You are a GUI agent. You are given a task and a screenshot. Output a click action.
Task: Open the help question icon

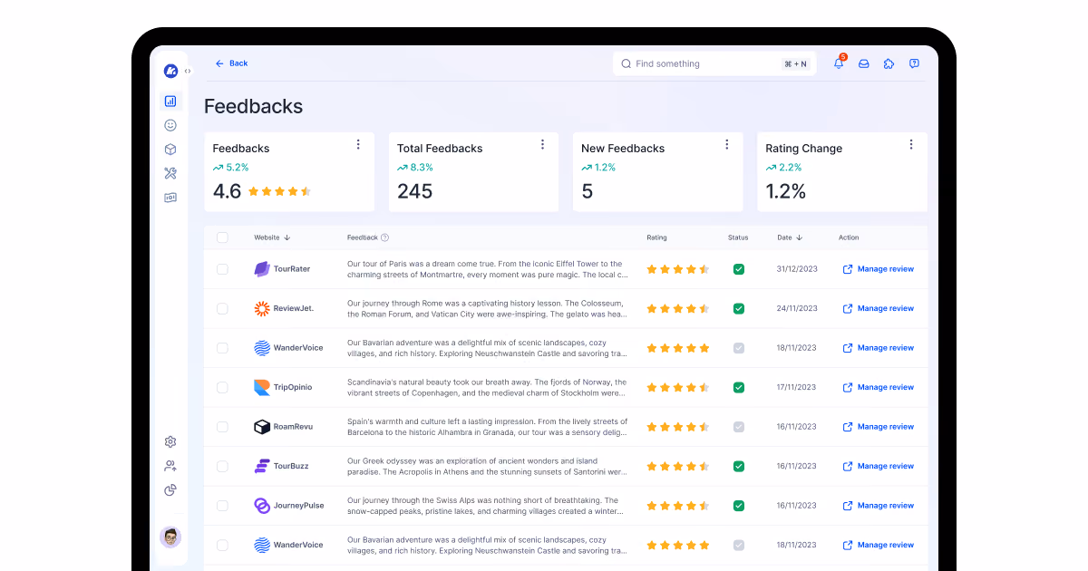tap(914, 63)
